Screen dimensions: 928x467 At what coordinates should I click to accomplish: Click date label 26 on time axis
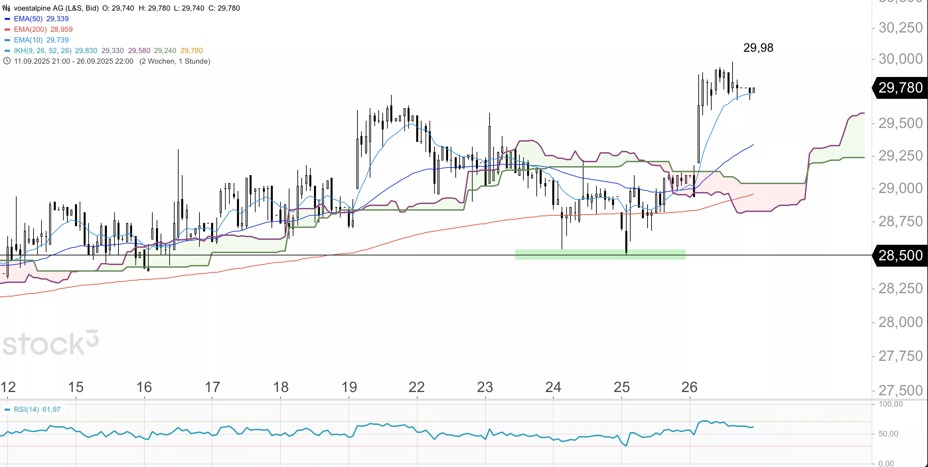[689, 387]
